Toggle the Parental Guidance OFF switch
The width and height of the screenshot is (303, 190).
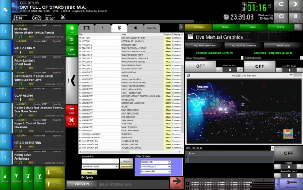200,66
